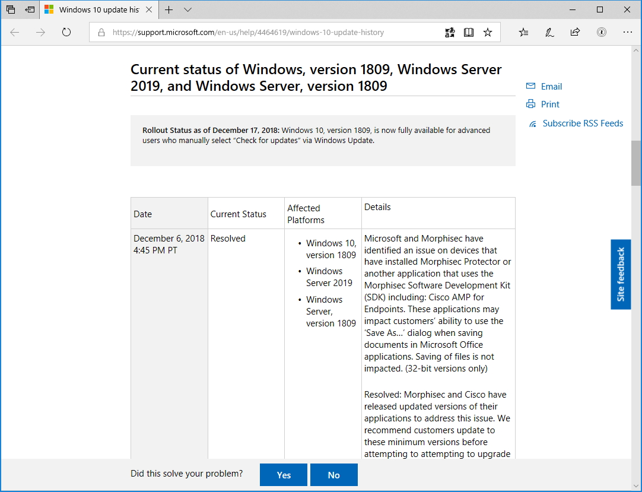
Task: Add this page to favorites
Action: pos(488,32)
